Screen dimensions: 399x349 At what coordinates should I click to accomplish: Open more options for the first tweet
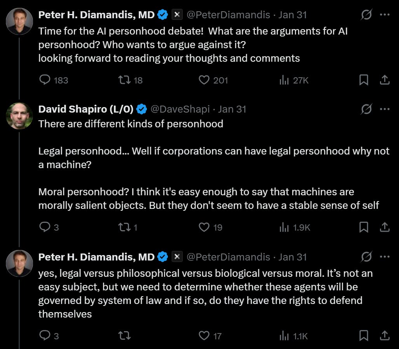[385, 14]
